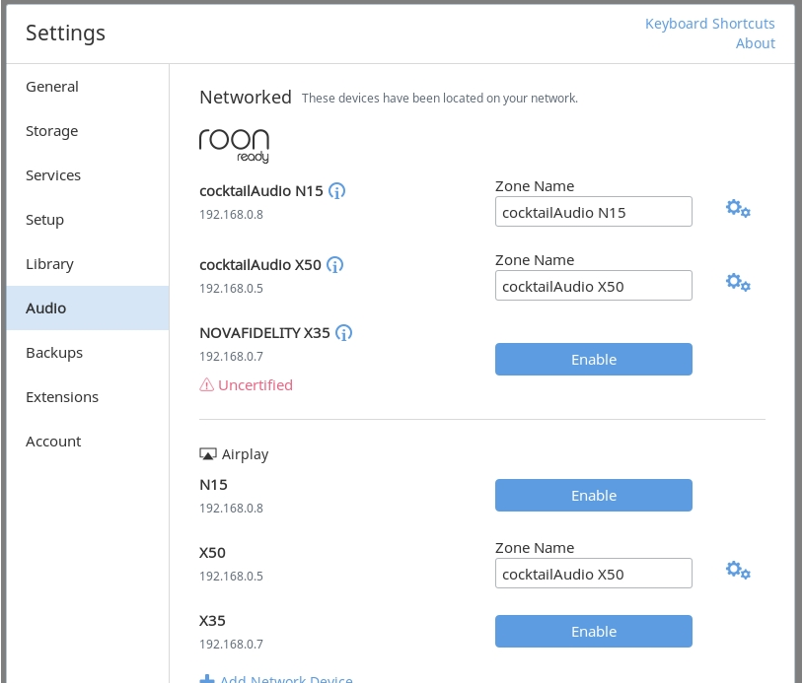The width and height of the screenshot is (803, 683).
Task: Open the Storage settings tab
Action: coord(88,131)
